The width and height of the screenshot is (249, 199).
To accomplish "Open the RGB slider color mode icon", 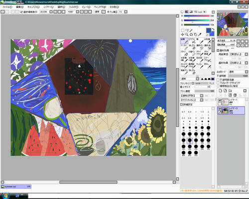I will tap(187, 12).
